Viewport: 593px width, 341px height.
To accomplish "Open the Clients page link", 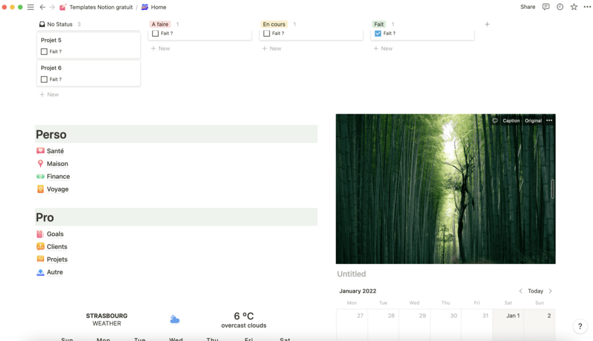I will (x=57, y=247).
